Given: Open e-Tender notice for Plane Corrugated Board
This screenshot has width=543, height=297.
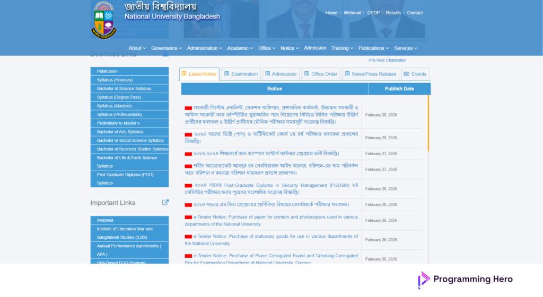Looking at the screenshot, I should (271, 259).
